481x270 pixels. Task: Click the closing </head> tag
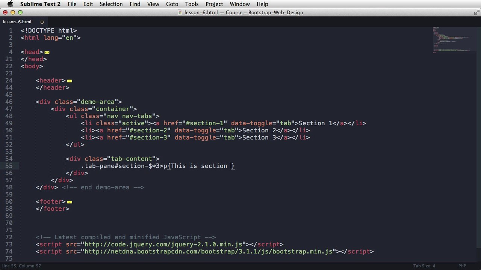click(34, 59)
